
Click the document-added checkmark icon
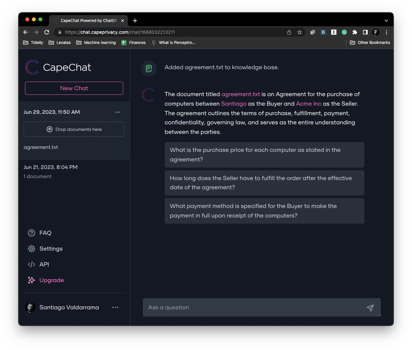pyautogui.click(x=149, y=68)
